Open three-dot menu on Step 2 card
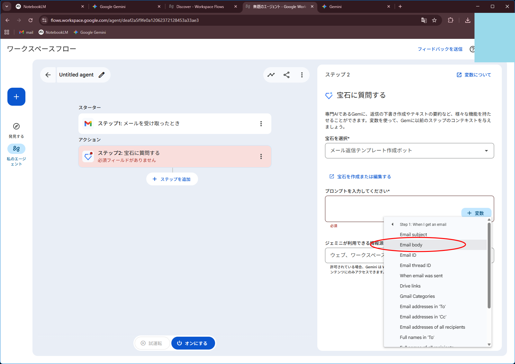 click(261, 156)
